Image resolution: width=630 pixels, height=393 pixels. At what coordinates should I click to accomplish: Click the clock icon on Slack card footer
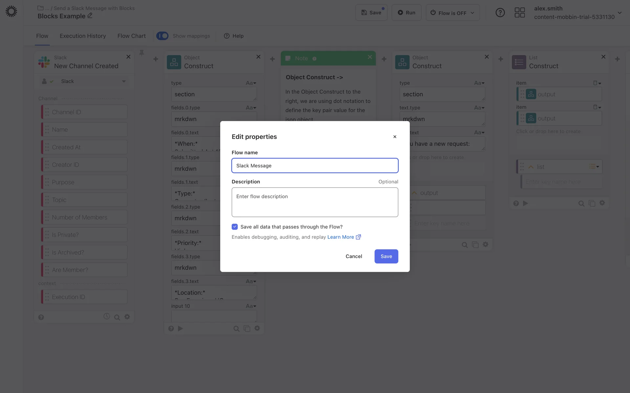(107, 316)
